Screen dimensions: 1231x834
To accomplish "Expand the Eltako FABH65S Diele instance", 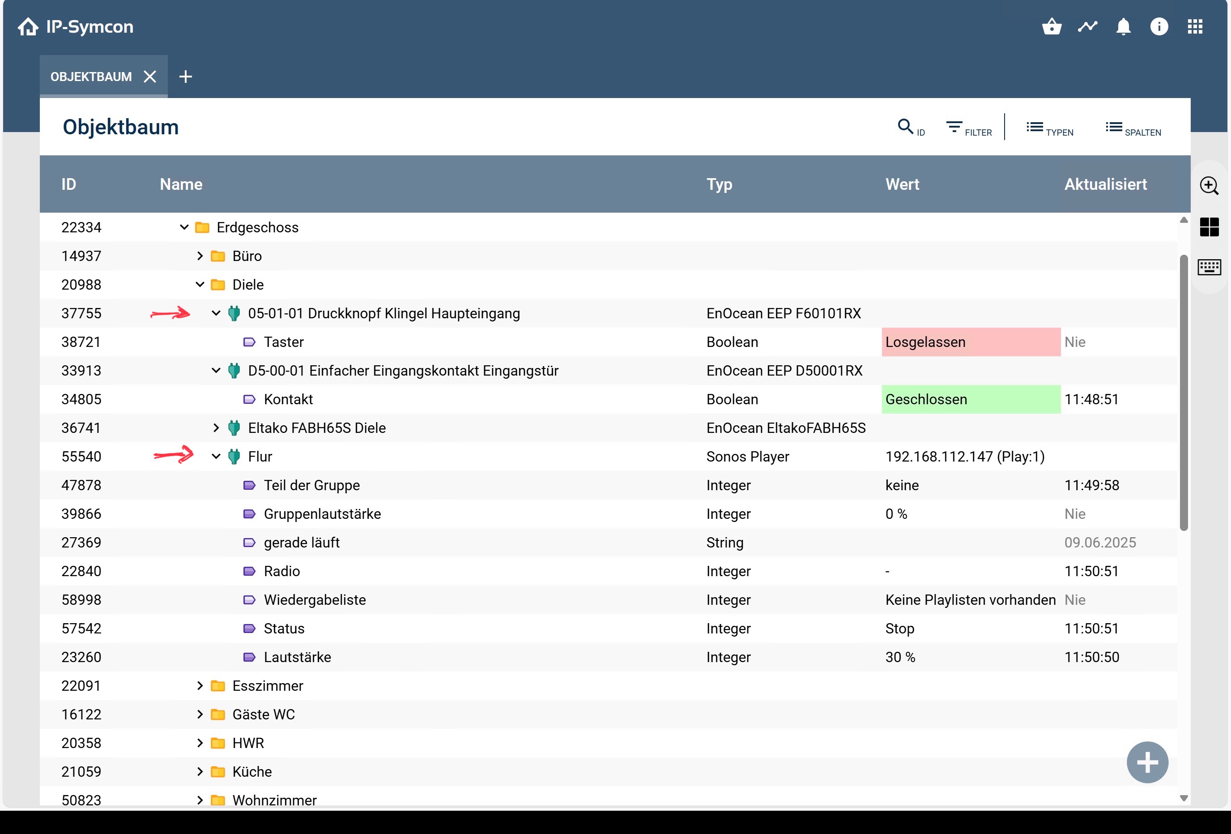I will click(x=216, y=428).
